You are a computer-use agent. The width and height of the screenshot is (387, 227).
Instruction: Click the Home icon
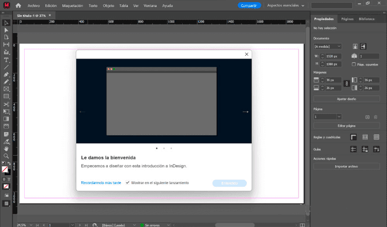[x=18, y=5]
